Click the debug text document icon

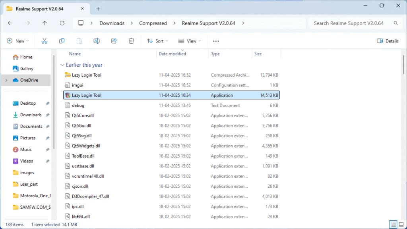[x=68, y=105]
